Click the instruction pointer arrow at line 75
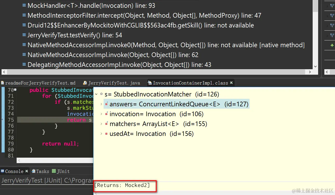Viewport: 335px width, 195px height. 3,120
